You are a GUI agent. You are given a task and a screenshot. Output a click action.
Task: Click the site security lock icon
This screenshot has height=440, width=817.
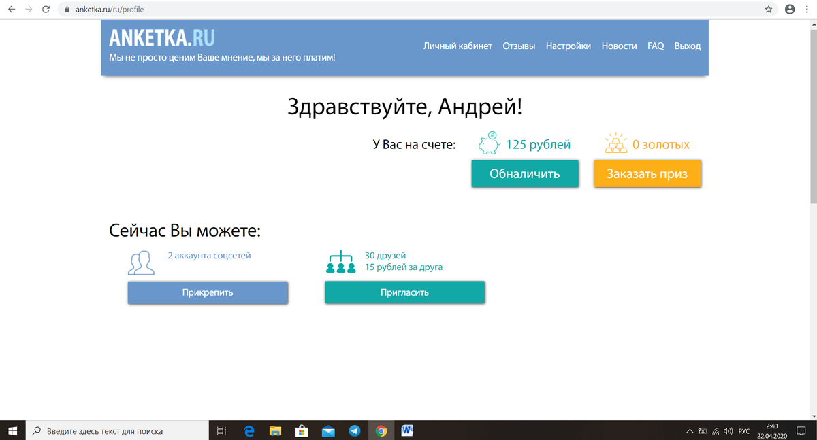pos(67,10)
